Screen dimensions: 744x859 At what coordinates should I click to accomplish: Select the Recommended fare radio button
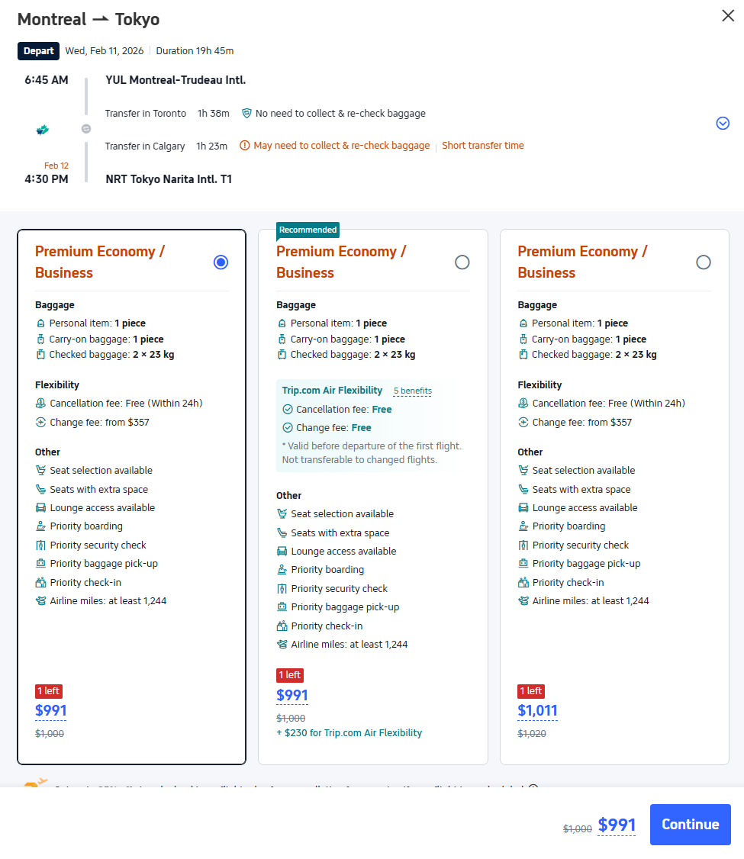462,262
